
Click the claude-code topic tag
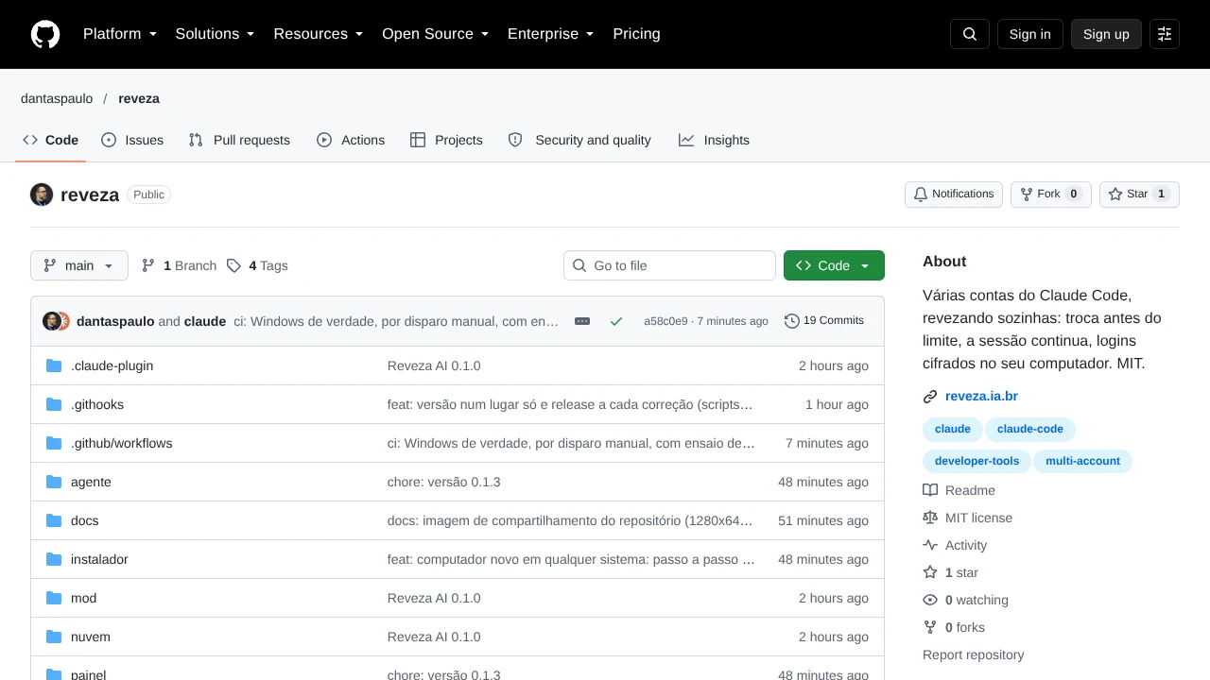[1030, 429]
